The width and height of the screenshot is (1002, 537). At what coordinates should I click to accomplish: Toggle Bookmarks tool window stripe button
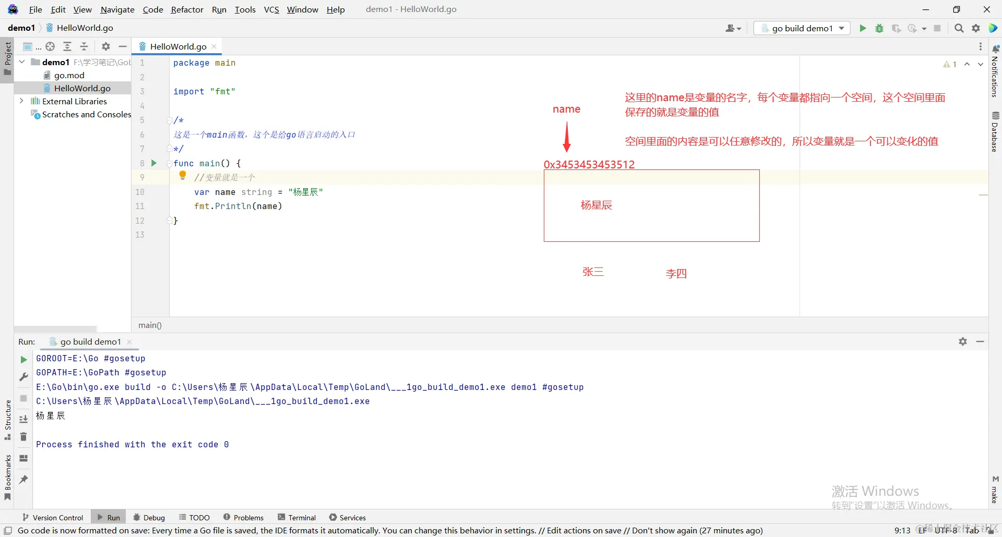pyautogui.click(x=7, y=478)
